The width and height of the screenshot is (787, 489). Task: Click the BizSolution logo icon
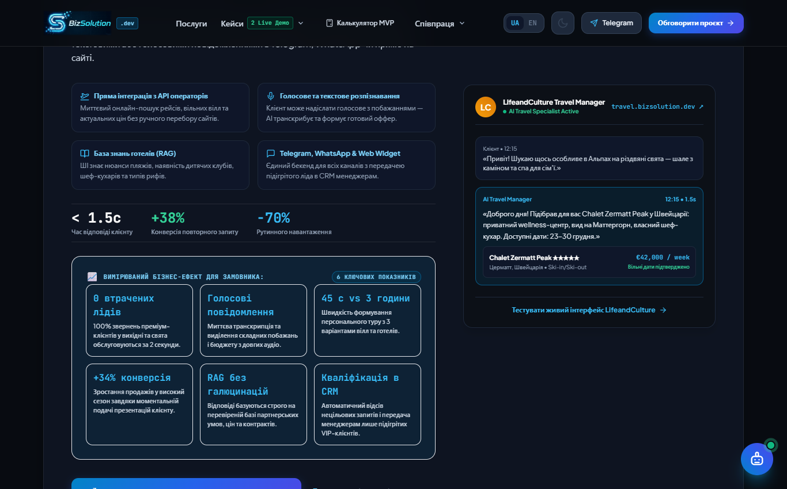pyautogui.click(x=57, y=23)
